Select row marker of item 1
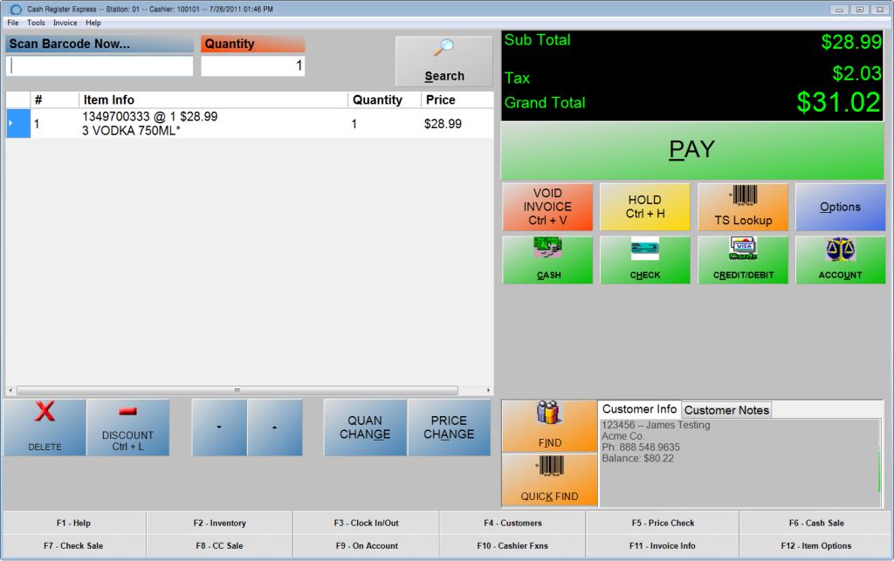The height and width of the screenshot is (561, 894). [x=18, y=124]
